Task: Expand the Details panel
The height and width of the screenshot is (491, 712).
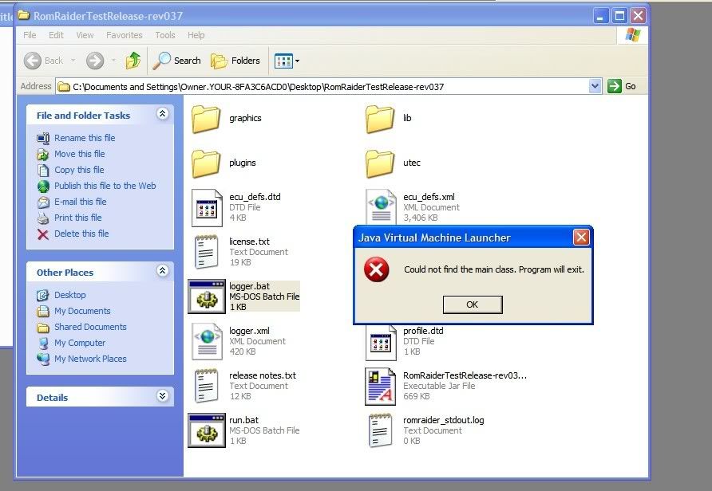Action: [163, 396]
